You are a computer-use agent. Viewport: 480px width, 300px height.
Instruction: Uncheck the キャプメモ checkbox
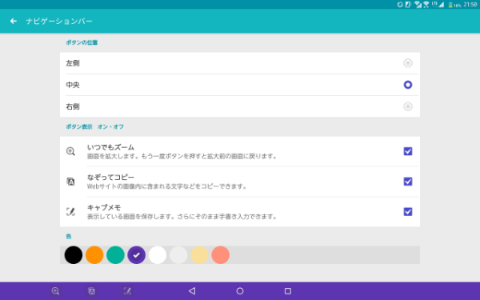[x=408, y=212]
